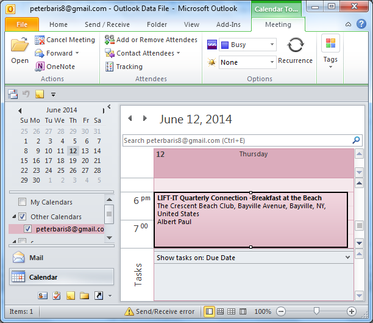Click the Show As stripe icon
This screenshot has width=373, height=323.
pos(212,45)
